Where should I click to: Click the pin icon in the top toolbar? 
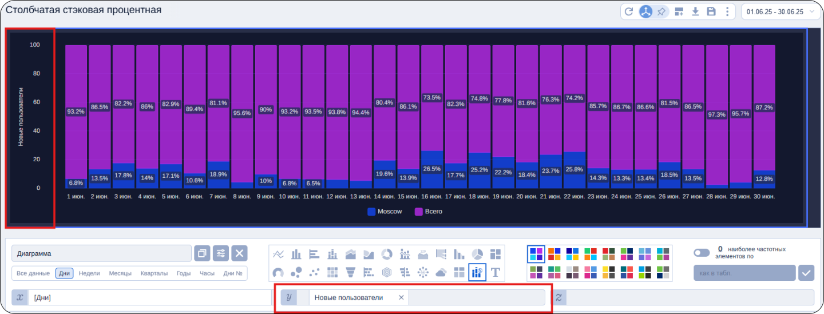tap(661, 11)
